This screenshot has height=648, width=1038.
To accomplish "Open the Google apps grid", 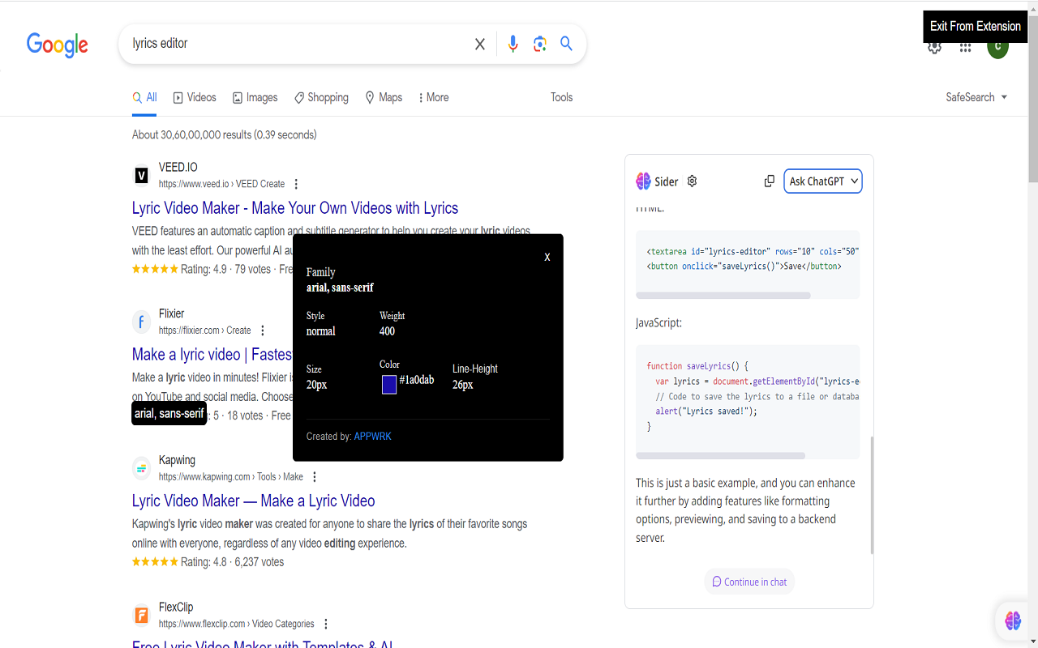I will (965, 48).
